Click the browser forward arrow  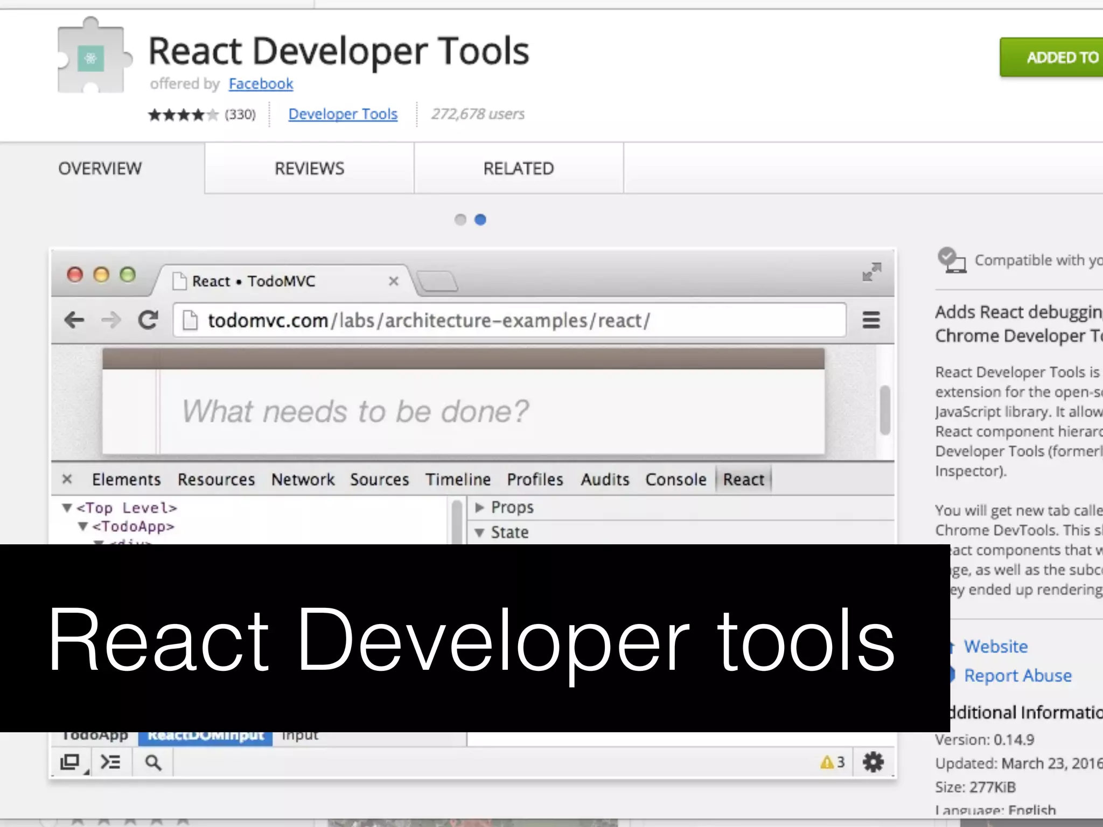111,320
